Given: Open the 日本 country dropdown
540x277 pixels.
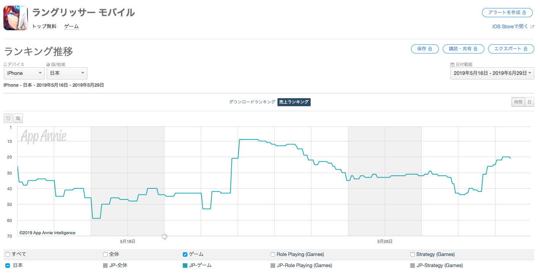Looking at the screenshot, I should tap(67, 73).
